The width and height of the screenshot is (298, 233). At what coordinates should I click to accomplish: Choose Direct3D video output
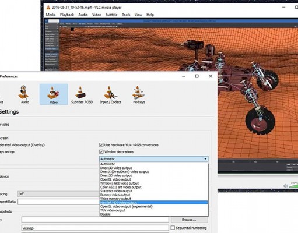(154, 168)
